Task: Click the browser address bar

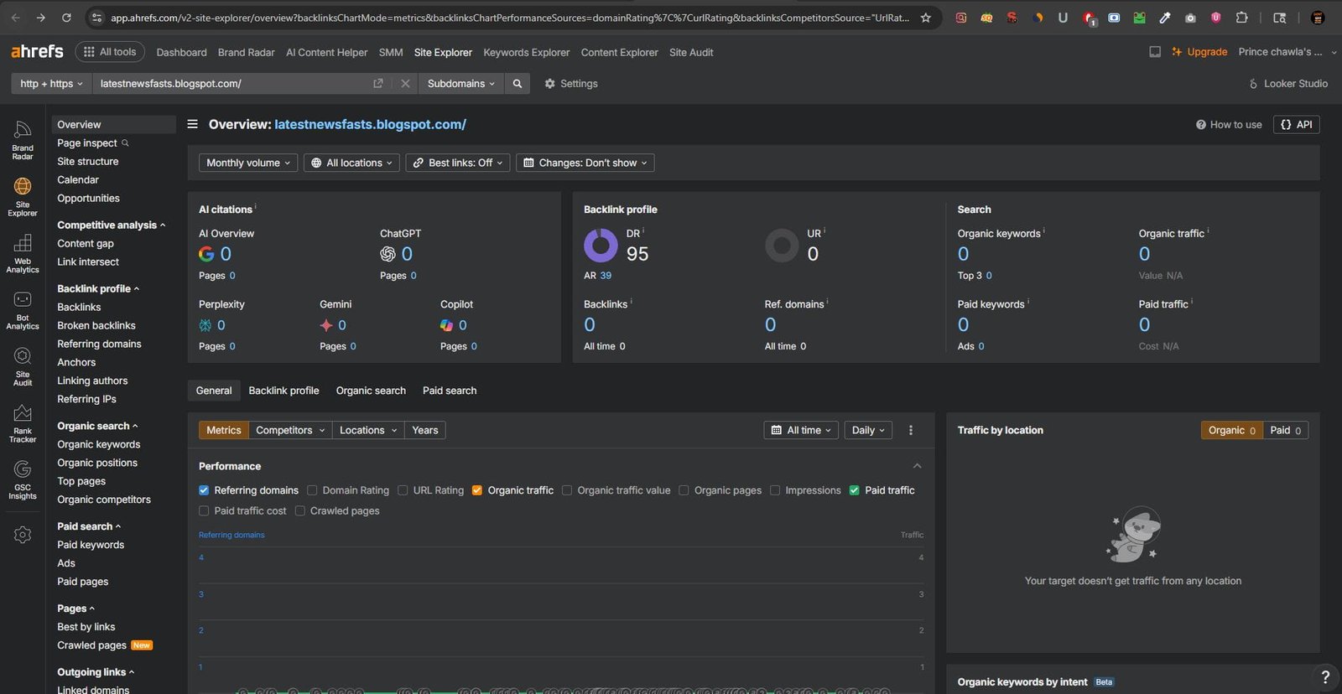Action: [509, 18]
